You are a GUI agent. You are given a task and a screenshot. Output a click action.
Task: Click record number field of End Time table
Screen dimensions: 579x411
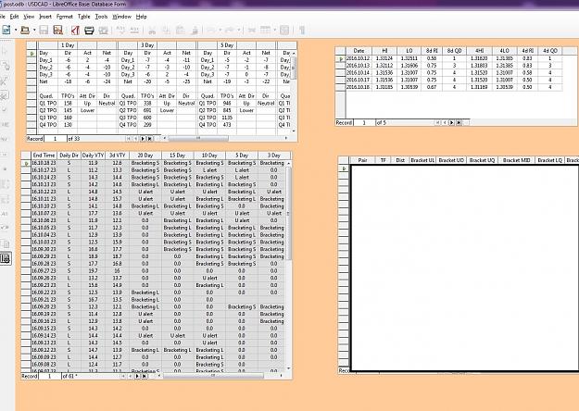click(50, 377)
